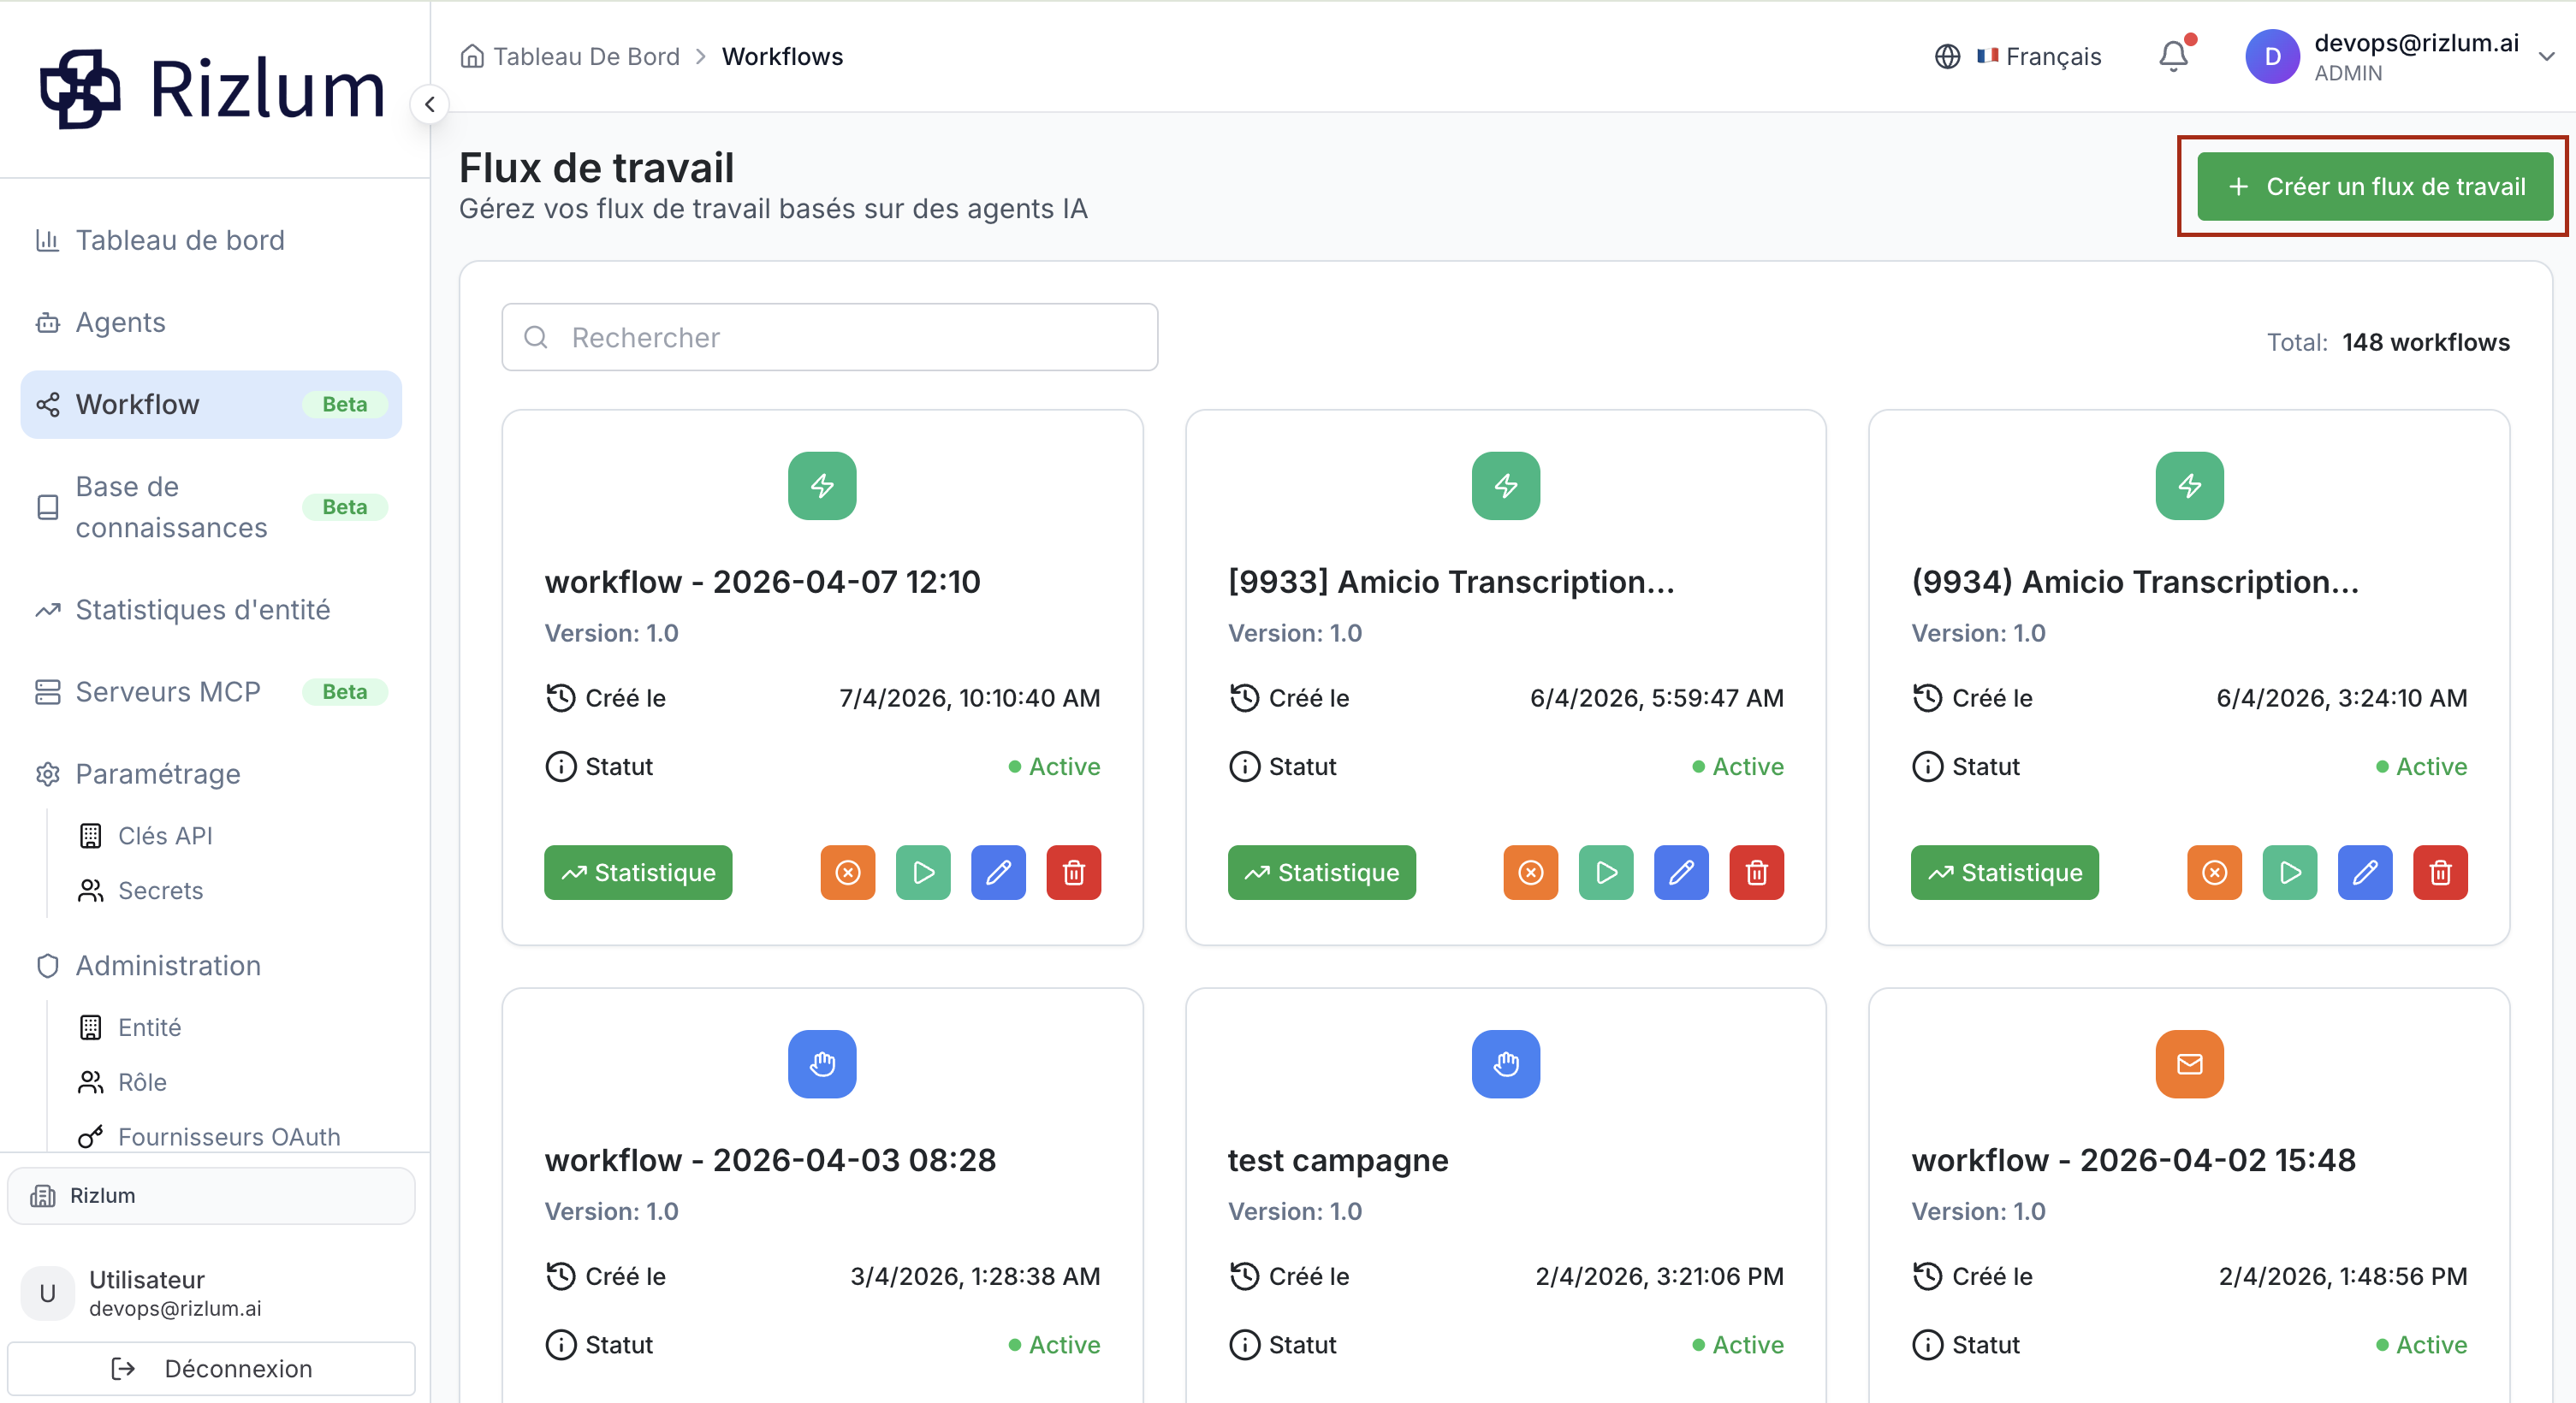
Task: Click workflow - 2026-04-02 15:48 title
Action: [2134, 1160]
